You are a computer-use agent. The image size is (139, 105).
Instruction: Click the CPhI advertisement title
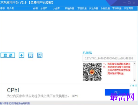tap(13, 90)
